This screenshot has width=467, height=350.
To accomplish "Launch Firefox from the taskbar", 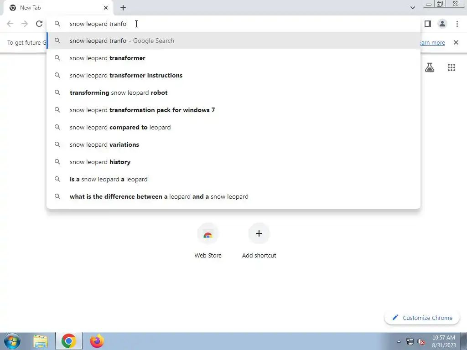I will click(97, 341).
